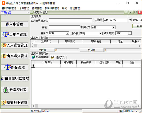Viewport: 142px width, 113px height.
Task: Open 帮助 menu
Action: 65,8
